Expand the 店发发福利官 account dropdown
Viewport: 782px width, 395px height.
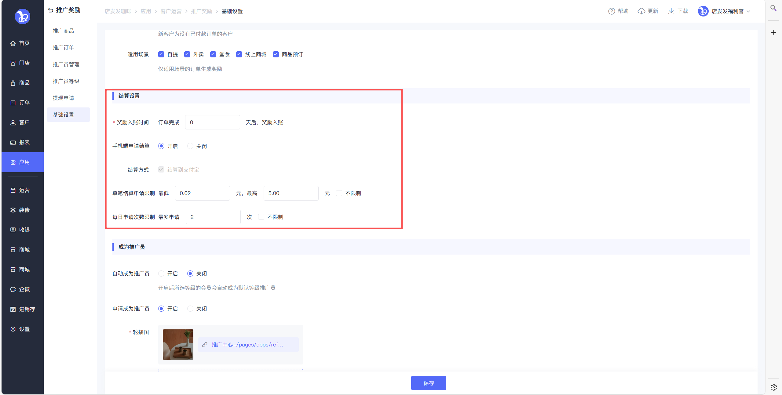[748, 11]
